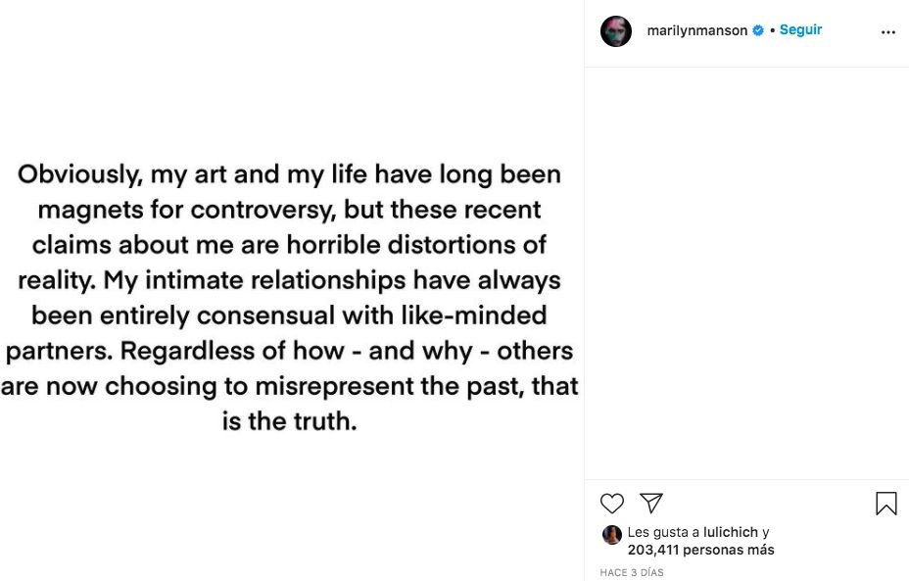Image resolution: width=909 pixels, height=581 pixels.
Task: Click the marilynmanson profile picture
Action: click(616, 31)
